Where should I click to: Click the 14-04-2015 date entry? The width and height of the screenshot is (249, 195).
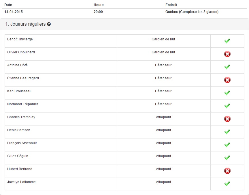[14, 12]
